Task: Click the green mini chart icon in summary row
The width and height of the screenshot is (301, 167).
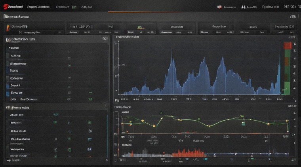Action: (140, 27)
